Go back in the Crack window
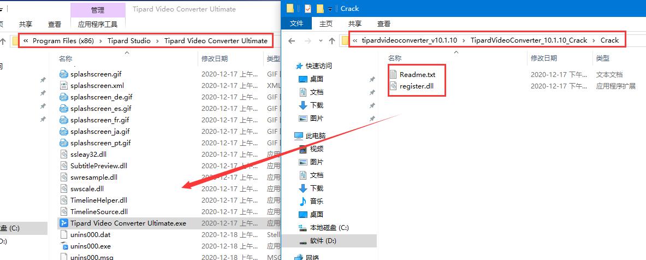This screenshot has width=646, height=260. (292, 41)
